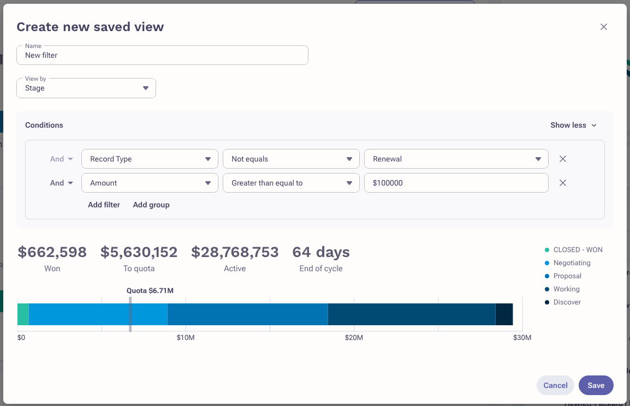Change the And logic on the Amount row
The image size is (630, 406).
pos(62,183)
